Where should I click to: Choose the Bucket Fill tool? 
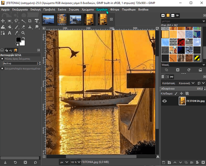[x=10, y=27]
